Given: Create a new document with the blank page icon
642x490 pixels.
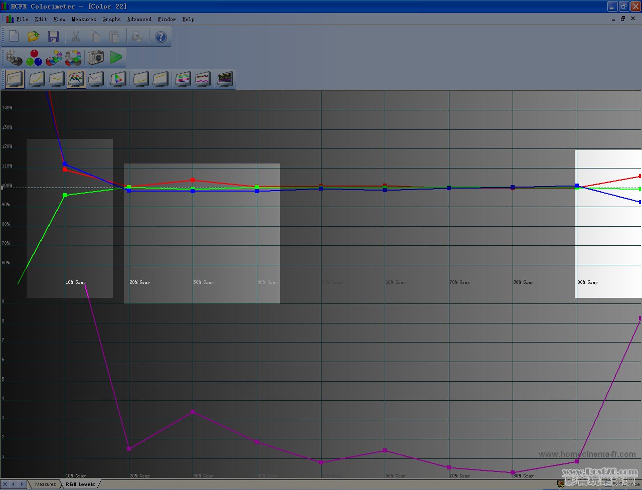Looking at the screenshot, I should click(14, 37).
